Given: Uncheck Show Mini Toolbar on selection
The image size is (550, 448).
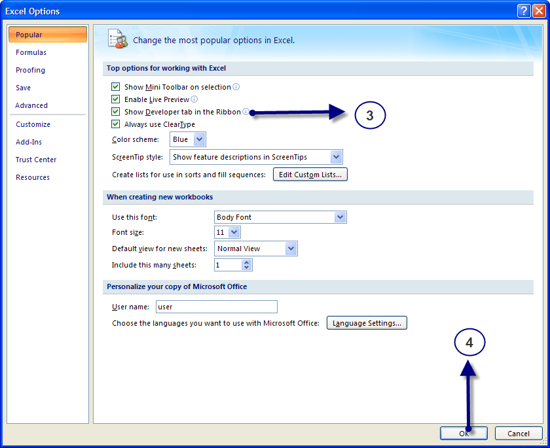Looking at the screenshot, I should coord(116,86).
